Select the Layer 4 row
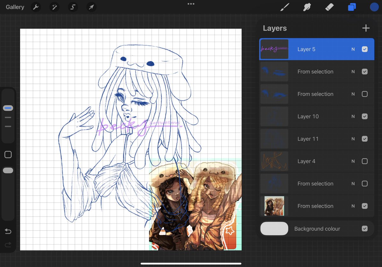The width and height of the screenshot is (382, 267). pyautogui.click(x=317, y=161)
